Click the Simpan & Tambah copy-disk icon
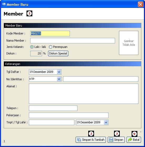145x147 pixels. [79, 140]
